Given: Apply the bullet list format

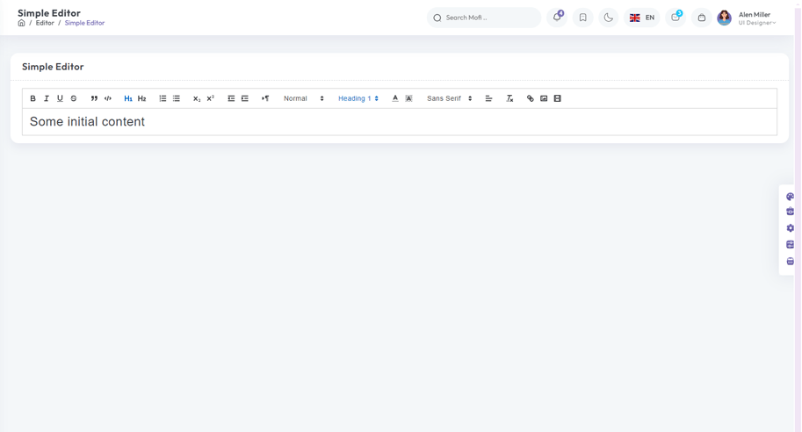Looking at the screenshot, I should point(177,98).
